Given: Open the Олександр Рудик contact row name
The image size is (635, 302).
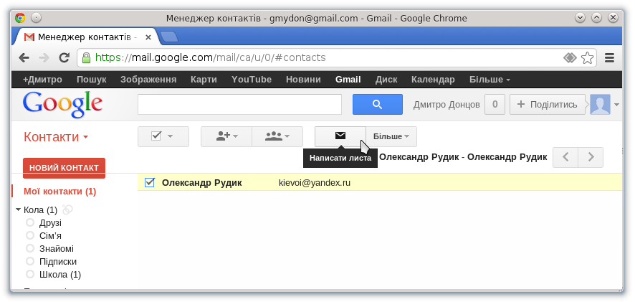Looking at the screenshot, I should 201,183.
